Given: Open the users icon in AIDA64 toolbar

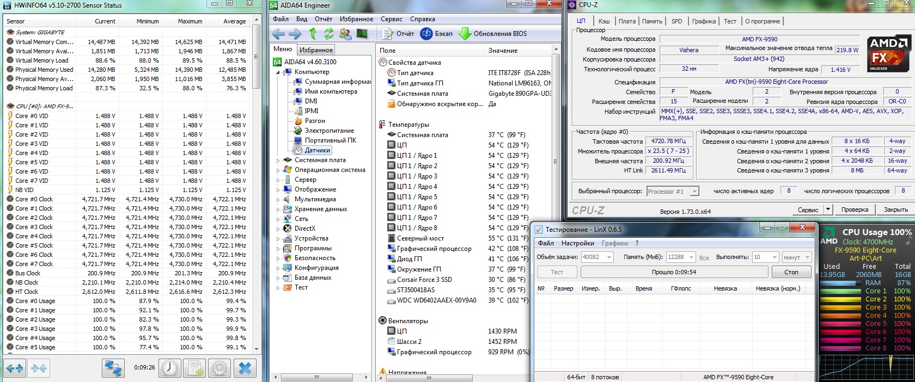Looking at the screenshot, I should tap(345, 34).
